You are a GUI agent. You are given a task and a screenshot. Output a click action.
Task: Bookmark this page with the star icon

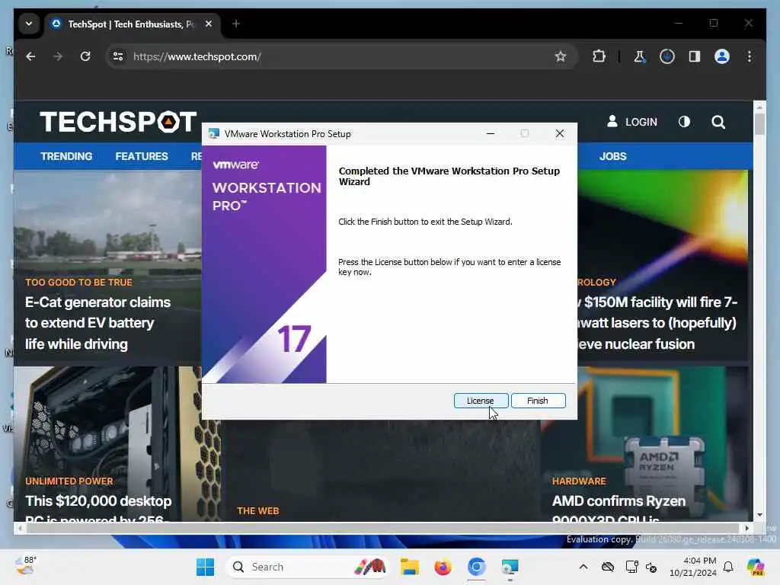(560, 56)
